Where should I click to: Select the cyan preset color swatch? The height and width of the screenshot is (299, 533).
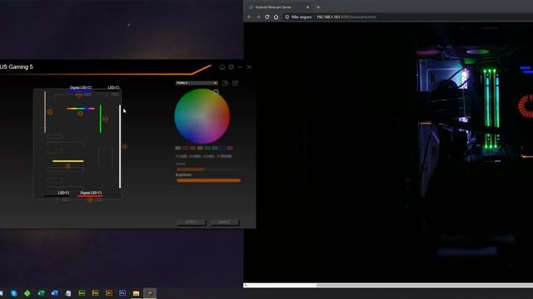point(215,148)
